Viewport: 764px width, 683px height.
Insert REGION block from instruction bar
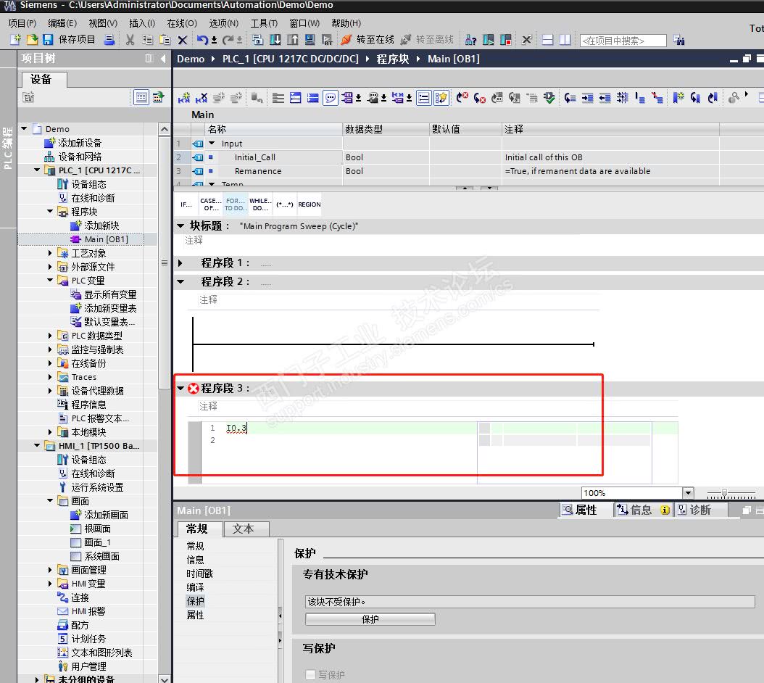click(310, 204)
